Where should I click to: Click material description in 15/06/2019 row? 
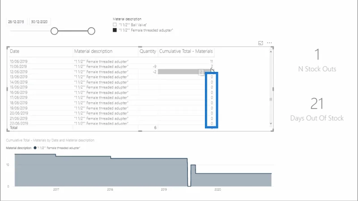tap(101, 87)
